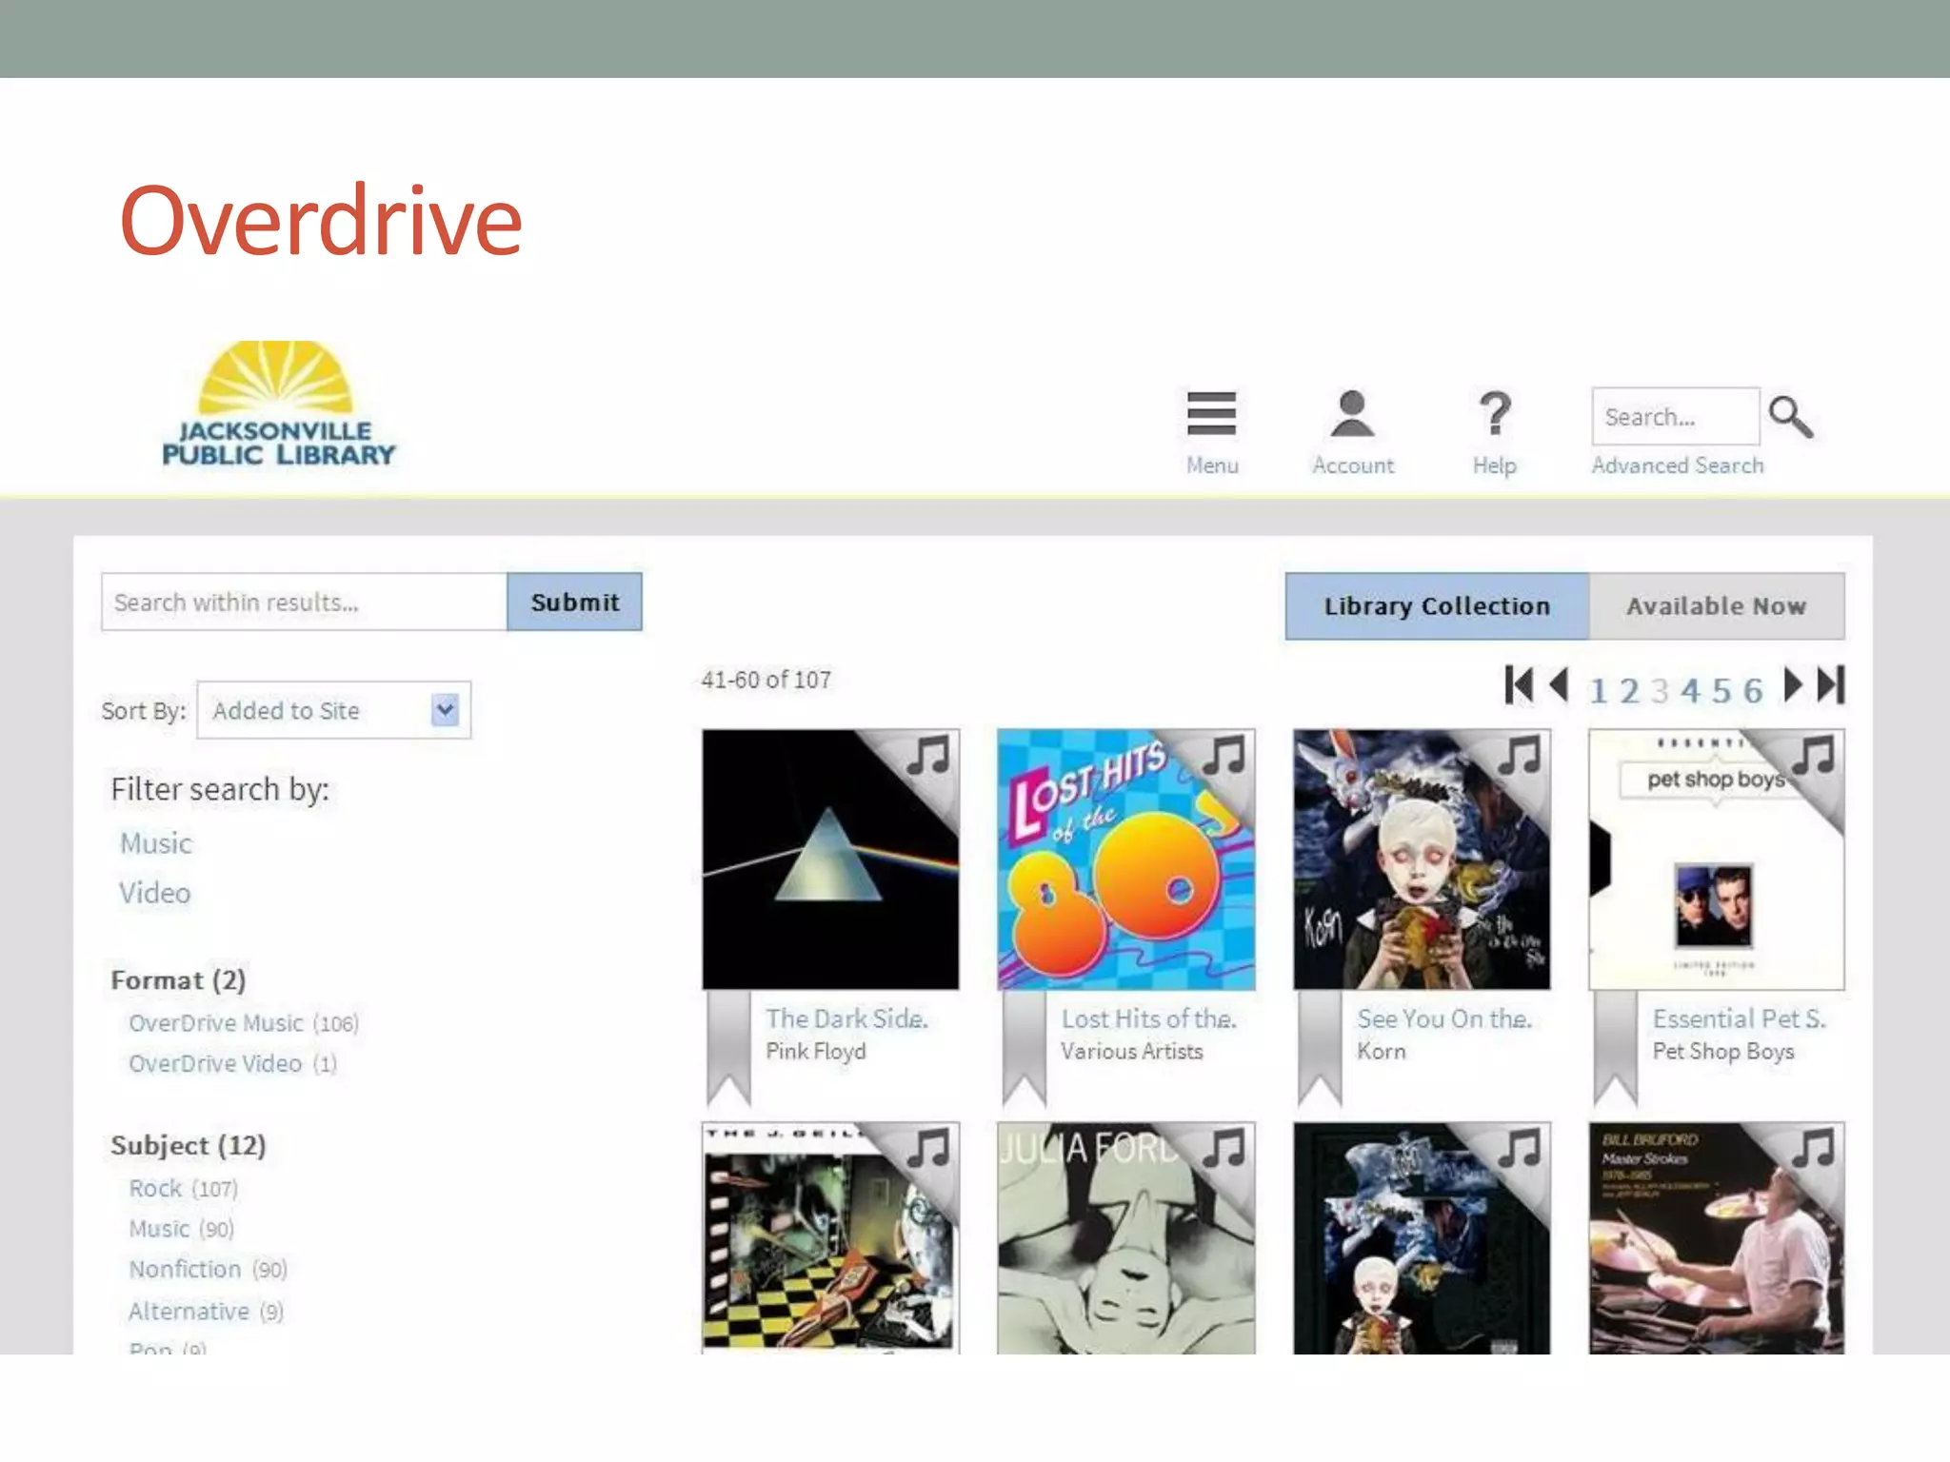Viewport: 1950px width, 1462px height.
Task: Click See You On the title link
Action: [1444, 1018]
